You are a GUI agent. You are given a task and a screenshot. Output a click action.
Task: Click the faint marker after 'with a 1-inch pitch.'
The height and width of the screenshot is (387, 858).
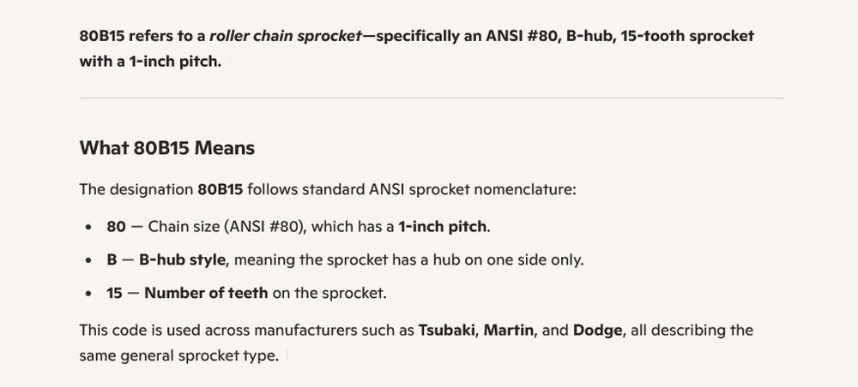230,61
